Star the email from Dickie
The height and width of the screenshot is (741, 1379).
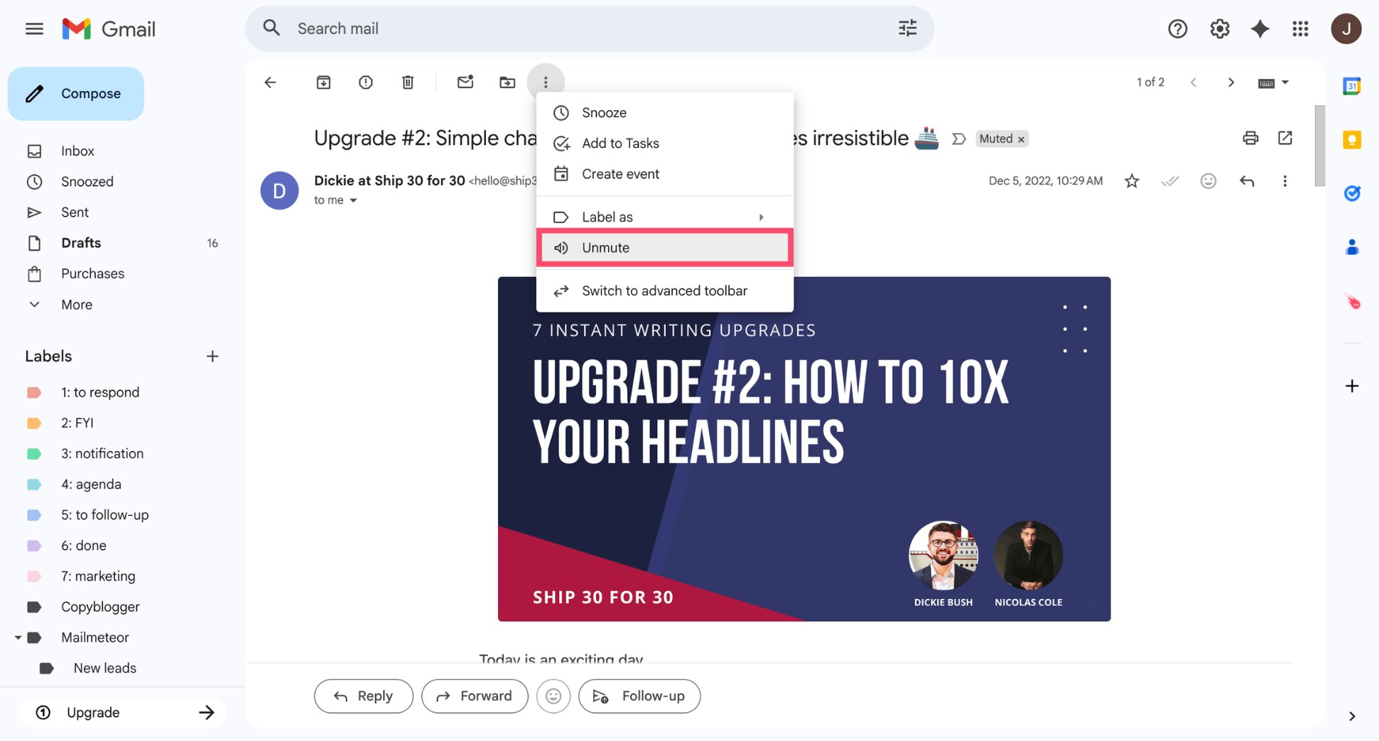[x=1132, y=181]
